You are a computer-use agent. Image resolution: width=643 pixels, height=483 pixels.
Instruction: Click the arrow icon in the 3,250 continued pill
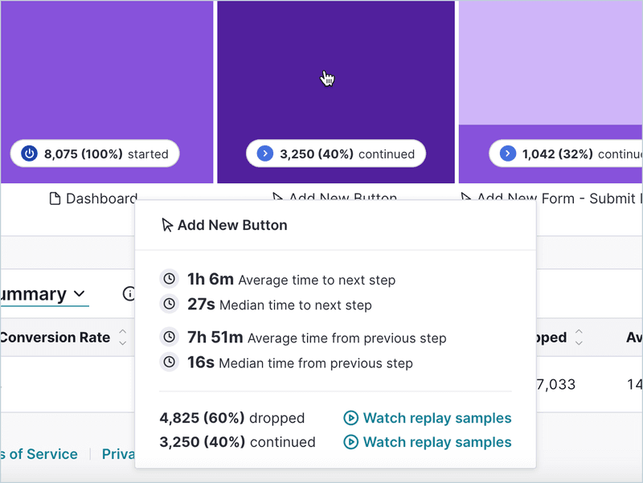264,153
